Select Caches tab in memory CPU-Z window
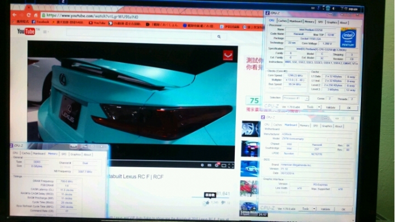The image size is (395, 222). 26,153
